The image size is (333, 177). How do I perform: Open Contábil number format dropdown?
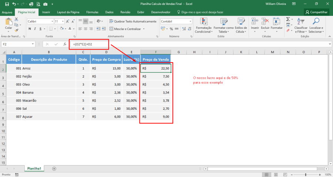coord(190,21)
